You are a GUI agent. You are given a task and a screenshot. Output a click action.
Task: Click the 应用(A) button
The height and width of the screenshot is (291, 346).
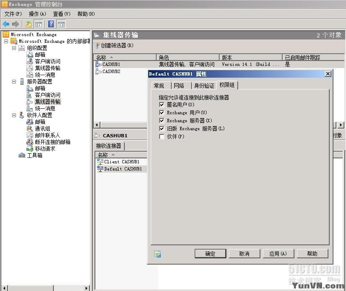coord(278,254)
